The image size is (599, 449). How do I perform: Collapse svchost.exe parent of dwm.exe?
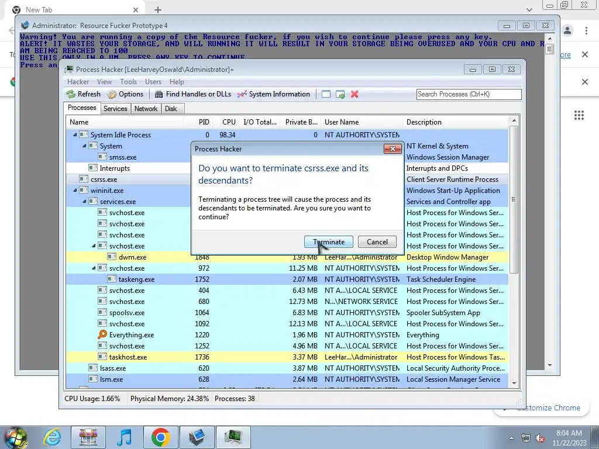[x=94, y=246]
